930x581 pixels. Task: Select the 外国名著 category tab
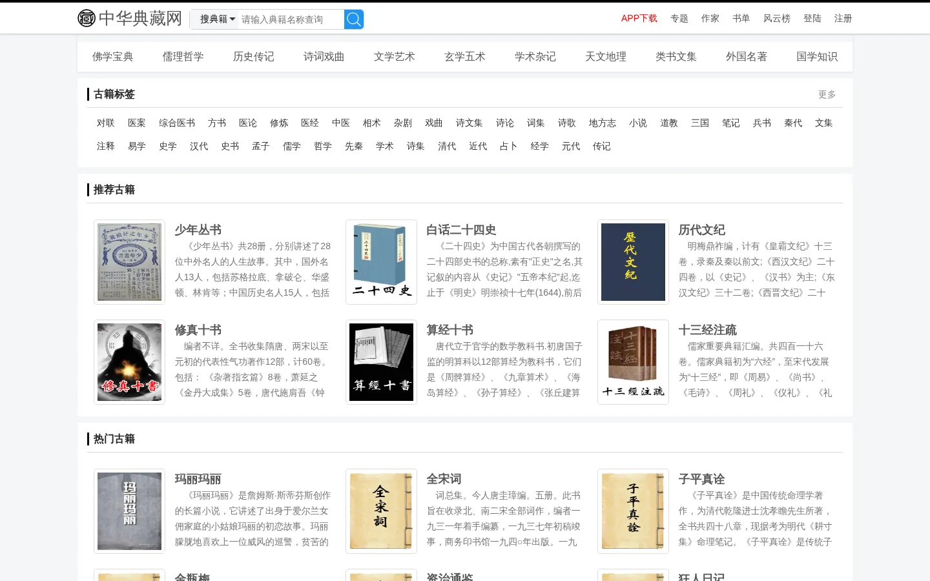(x=747, y=57)
